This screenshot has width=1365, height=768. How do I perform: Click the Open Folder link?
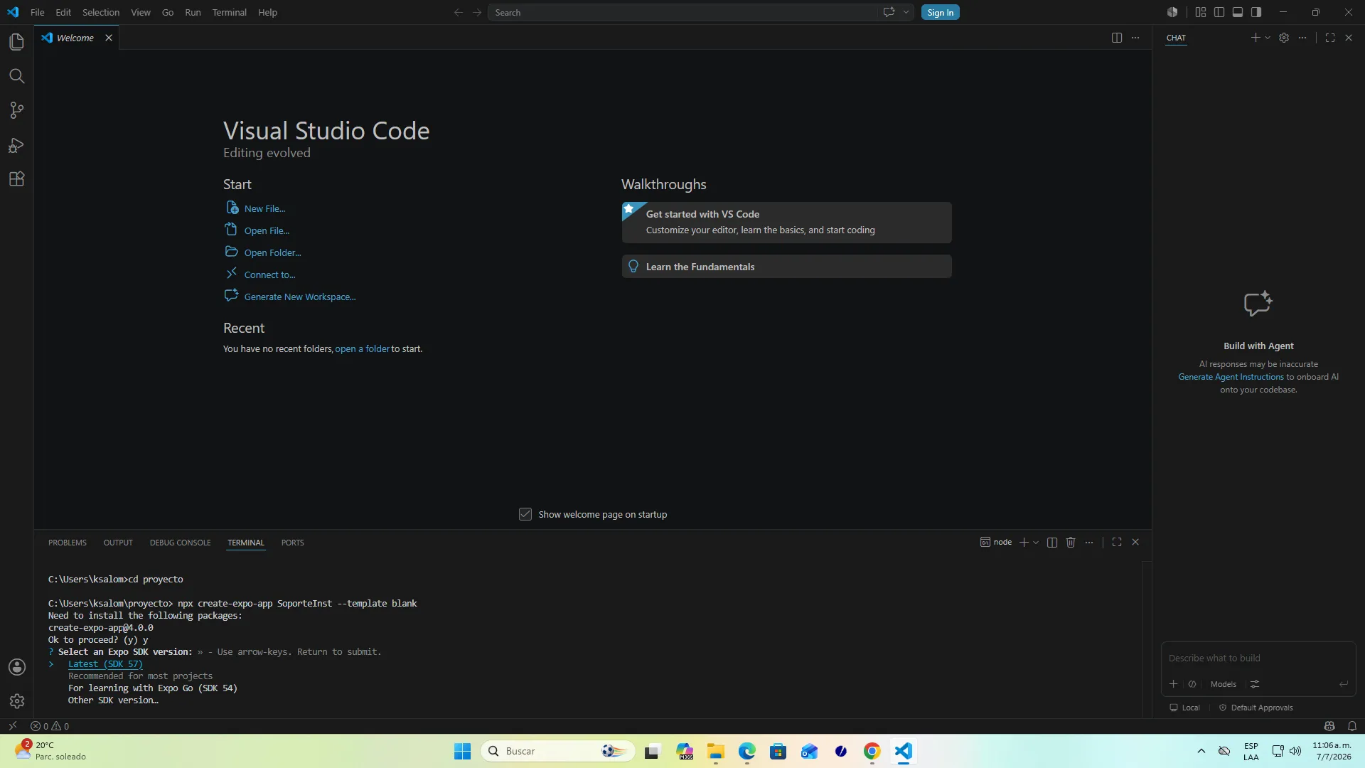tap(272, 252)
